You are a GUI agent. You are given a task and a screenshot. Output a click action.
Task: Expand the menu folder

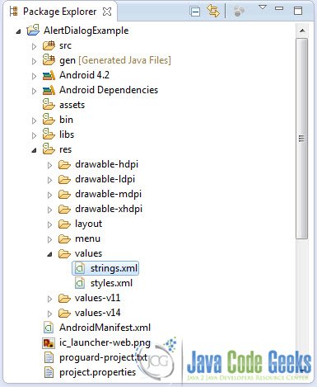pos(49,239)
